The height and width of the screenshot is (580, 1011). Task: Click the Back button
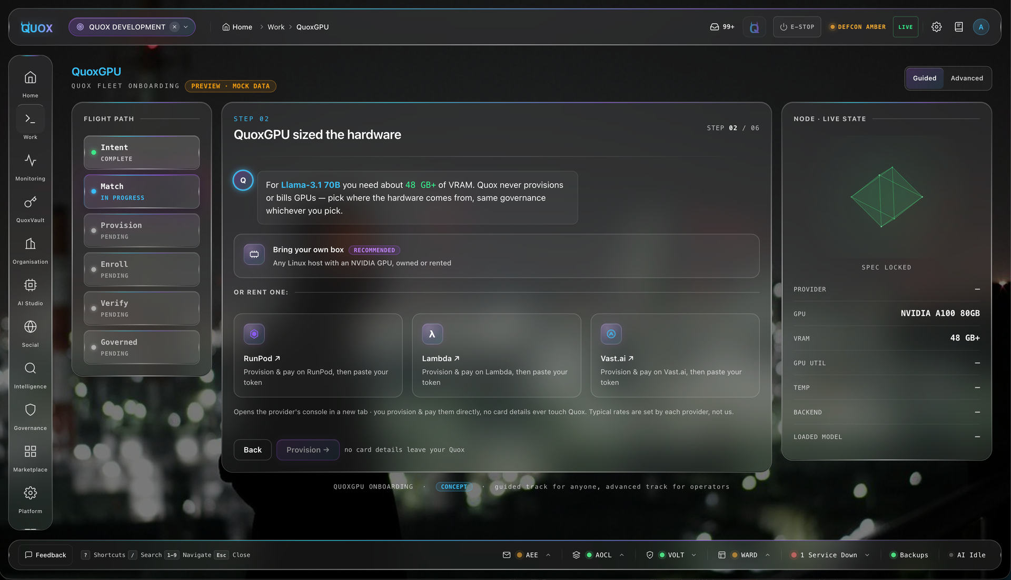tap(252, 450)
